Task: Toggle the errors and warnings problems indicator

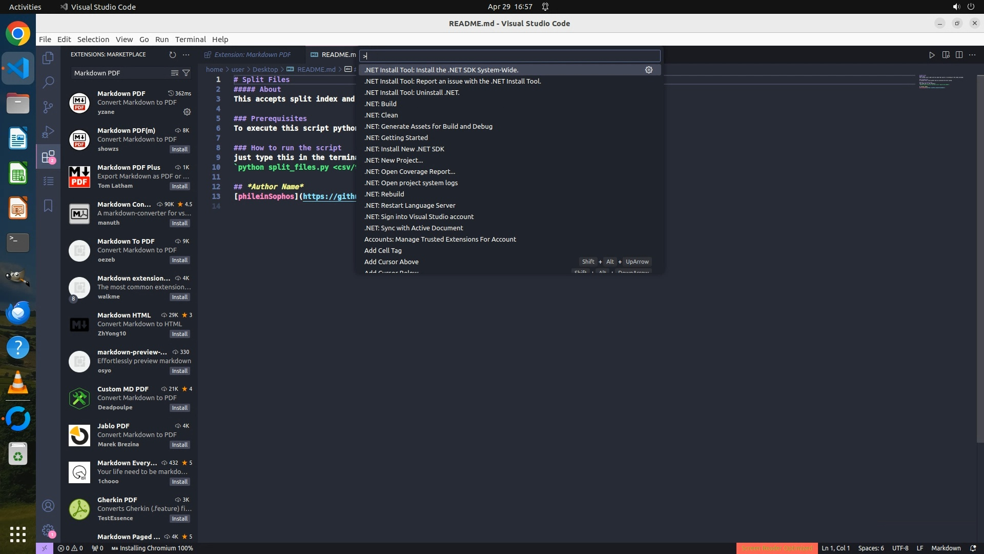Action: (70, 548)
